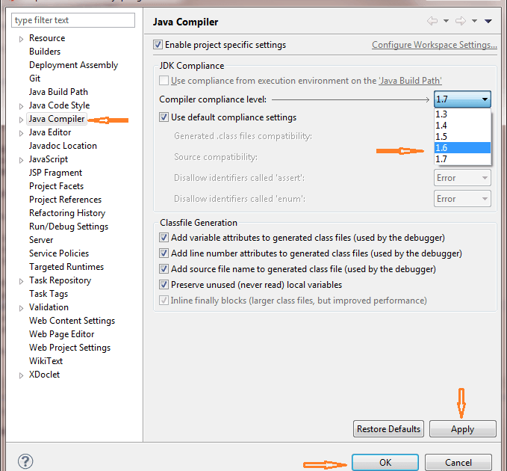Image resolution: width=507 pixels, height=471 pixels.
Task: Choose 1.5 in the compliance dropdown list
Action: pos(462,137)
